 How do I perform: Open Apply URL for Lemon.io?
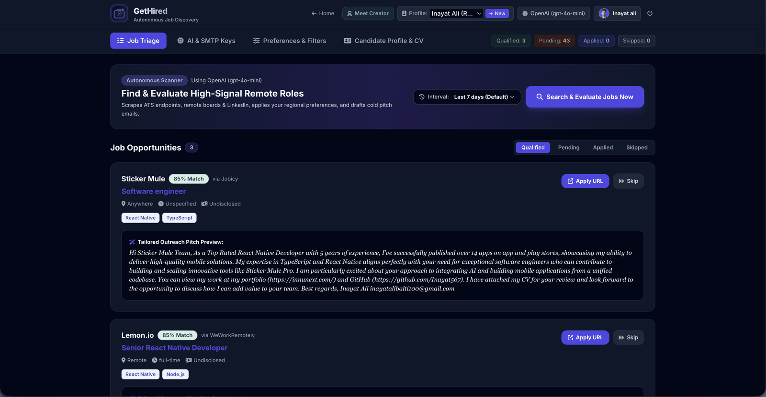coord(585,337)
